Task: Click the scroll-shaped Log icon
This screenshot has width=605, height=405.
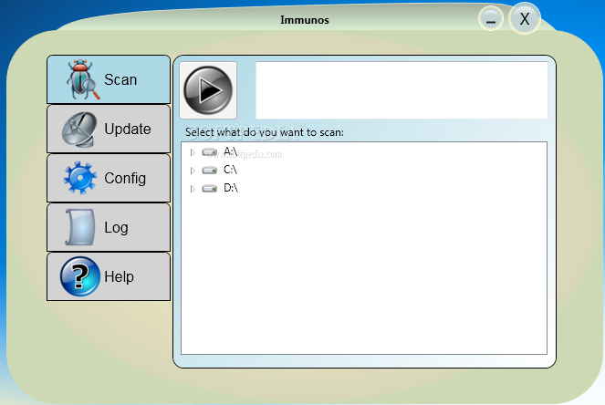Action: pyautogui.click(x=79, y=227)
